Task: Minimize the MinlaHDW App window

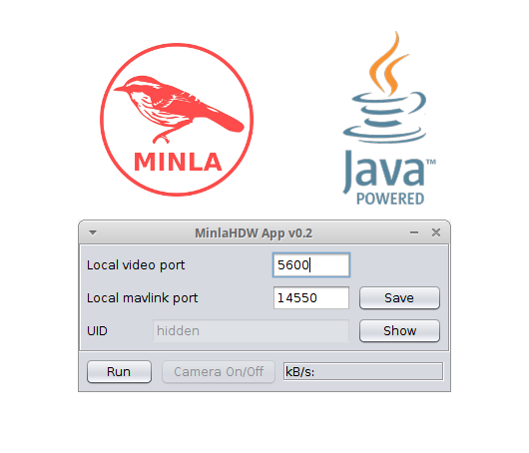Action: (x=414, y=232)
